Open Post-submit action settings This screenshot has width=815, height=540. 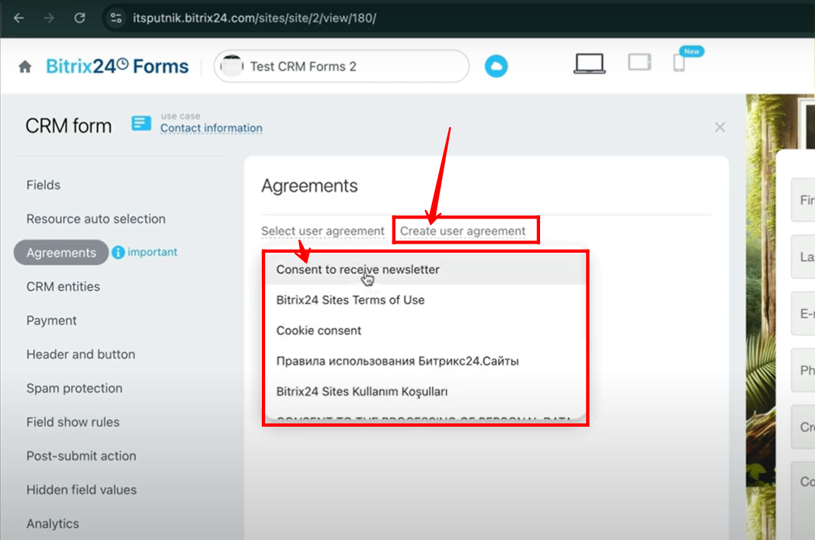pyautogui.click(x=82, y=456)
